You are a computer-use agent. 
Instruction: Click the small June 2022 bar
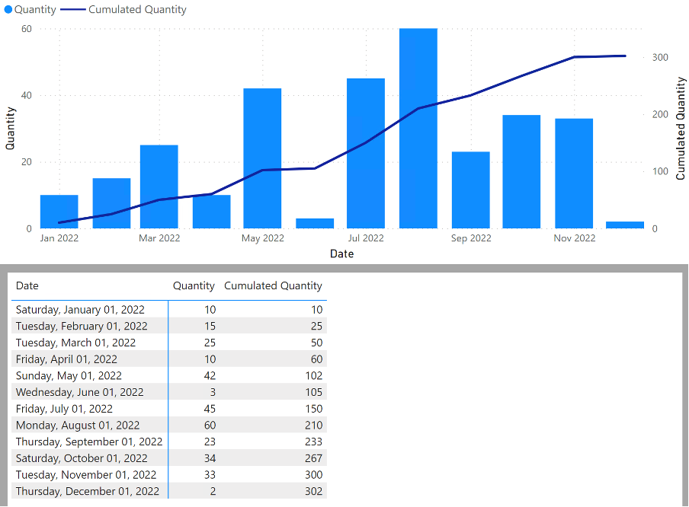(315, 223)
